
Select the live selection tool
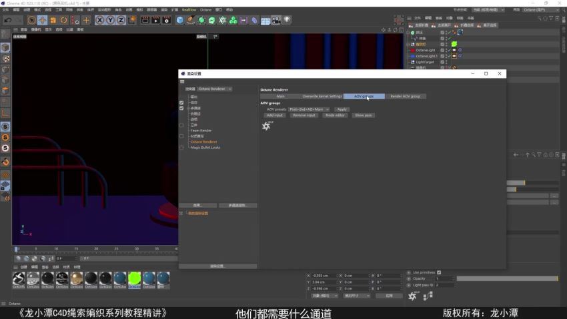tap(31, 20)
